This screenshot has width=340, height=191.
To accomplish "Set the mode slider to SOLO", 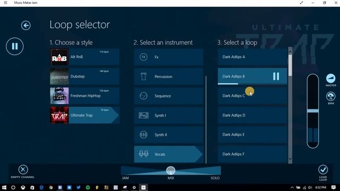I will (x=215, y=178).
